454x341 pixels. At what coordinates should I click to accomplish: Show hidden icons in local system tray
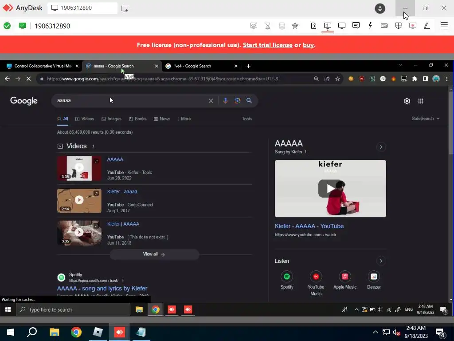[375, 332]
